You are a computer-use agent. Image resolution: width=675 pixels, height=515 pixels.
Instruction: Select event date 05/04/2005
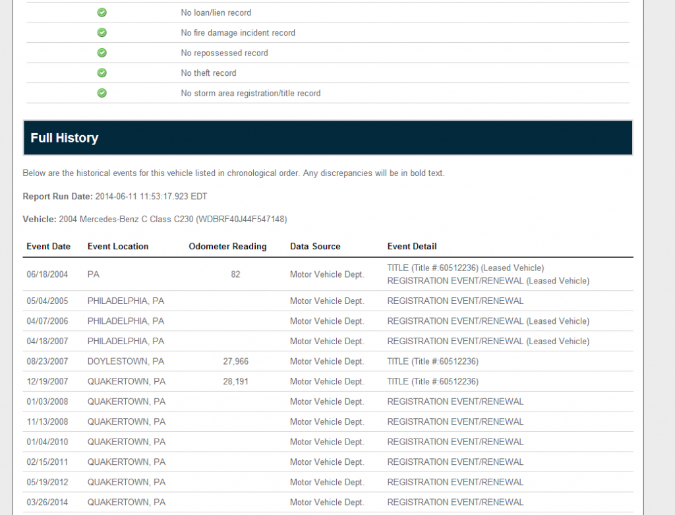point(47,301)
